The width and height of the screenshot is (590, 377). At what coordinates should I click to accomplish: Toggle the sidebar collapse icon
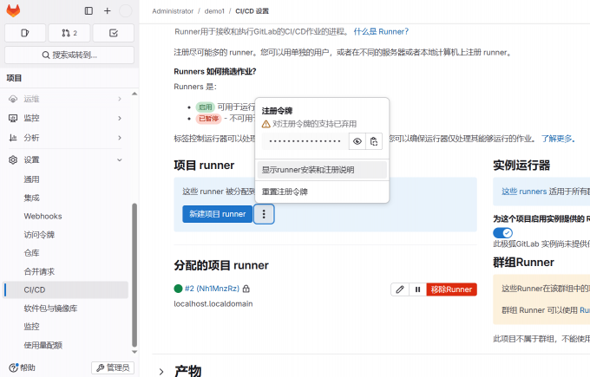(x=88, y=11)
